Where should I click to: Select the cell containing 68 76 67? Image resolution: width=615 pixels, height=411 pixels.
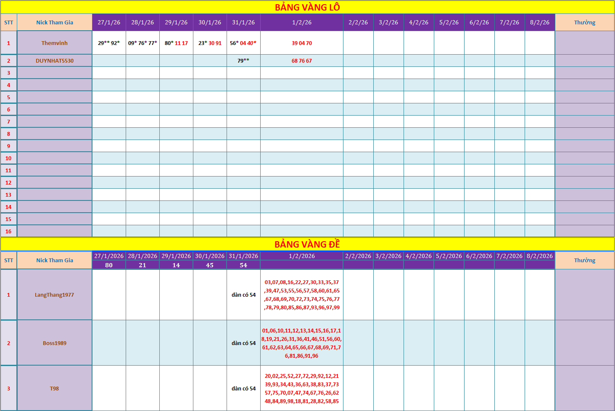pyautogui.click(x=302, y=61)
